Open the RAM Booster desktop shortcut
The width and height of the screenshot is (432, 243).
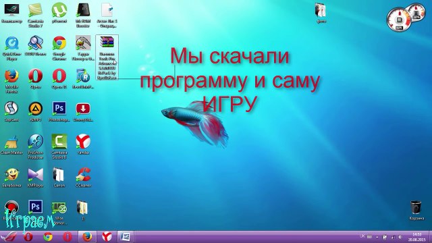83,15
